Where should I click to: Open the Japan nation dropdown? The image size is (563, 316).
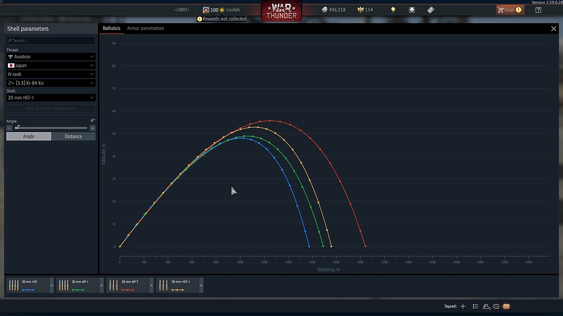tap(51, 65)
